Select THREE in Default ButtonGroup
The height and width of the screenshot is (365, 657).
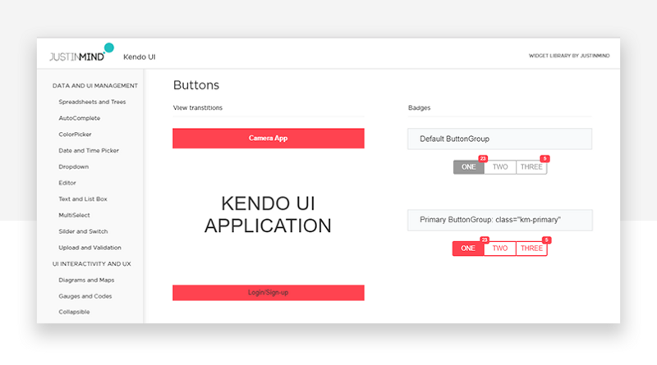[531, 167]
